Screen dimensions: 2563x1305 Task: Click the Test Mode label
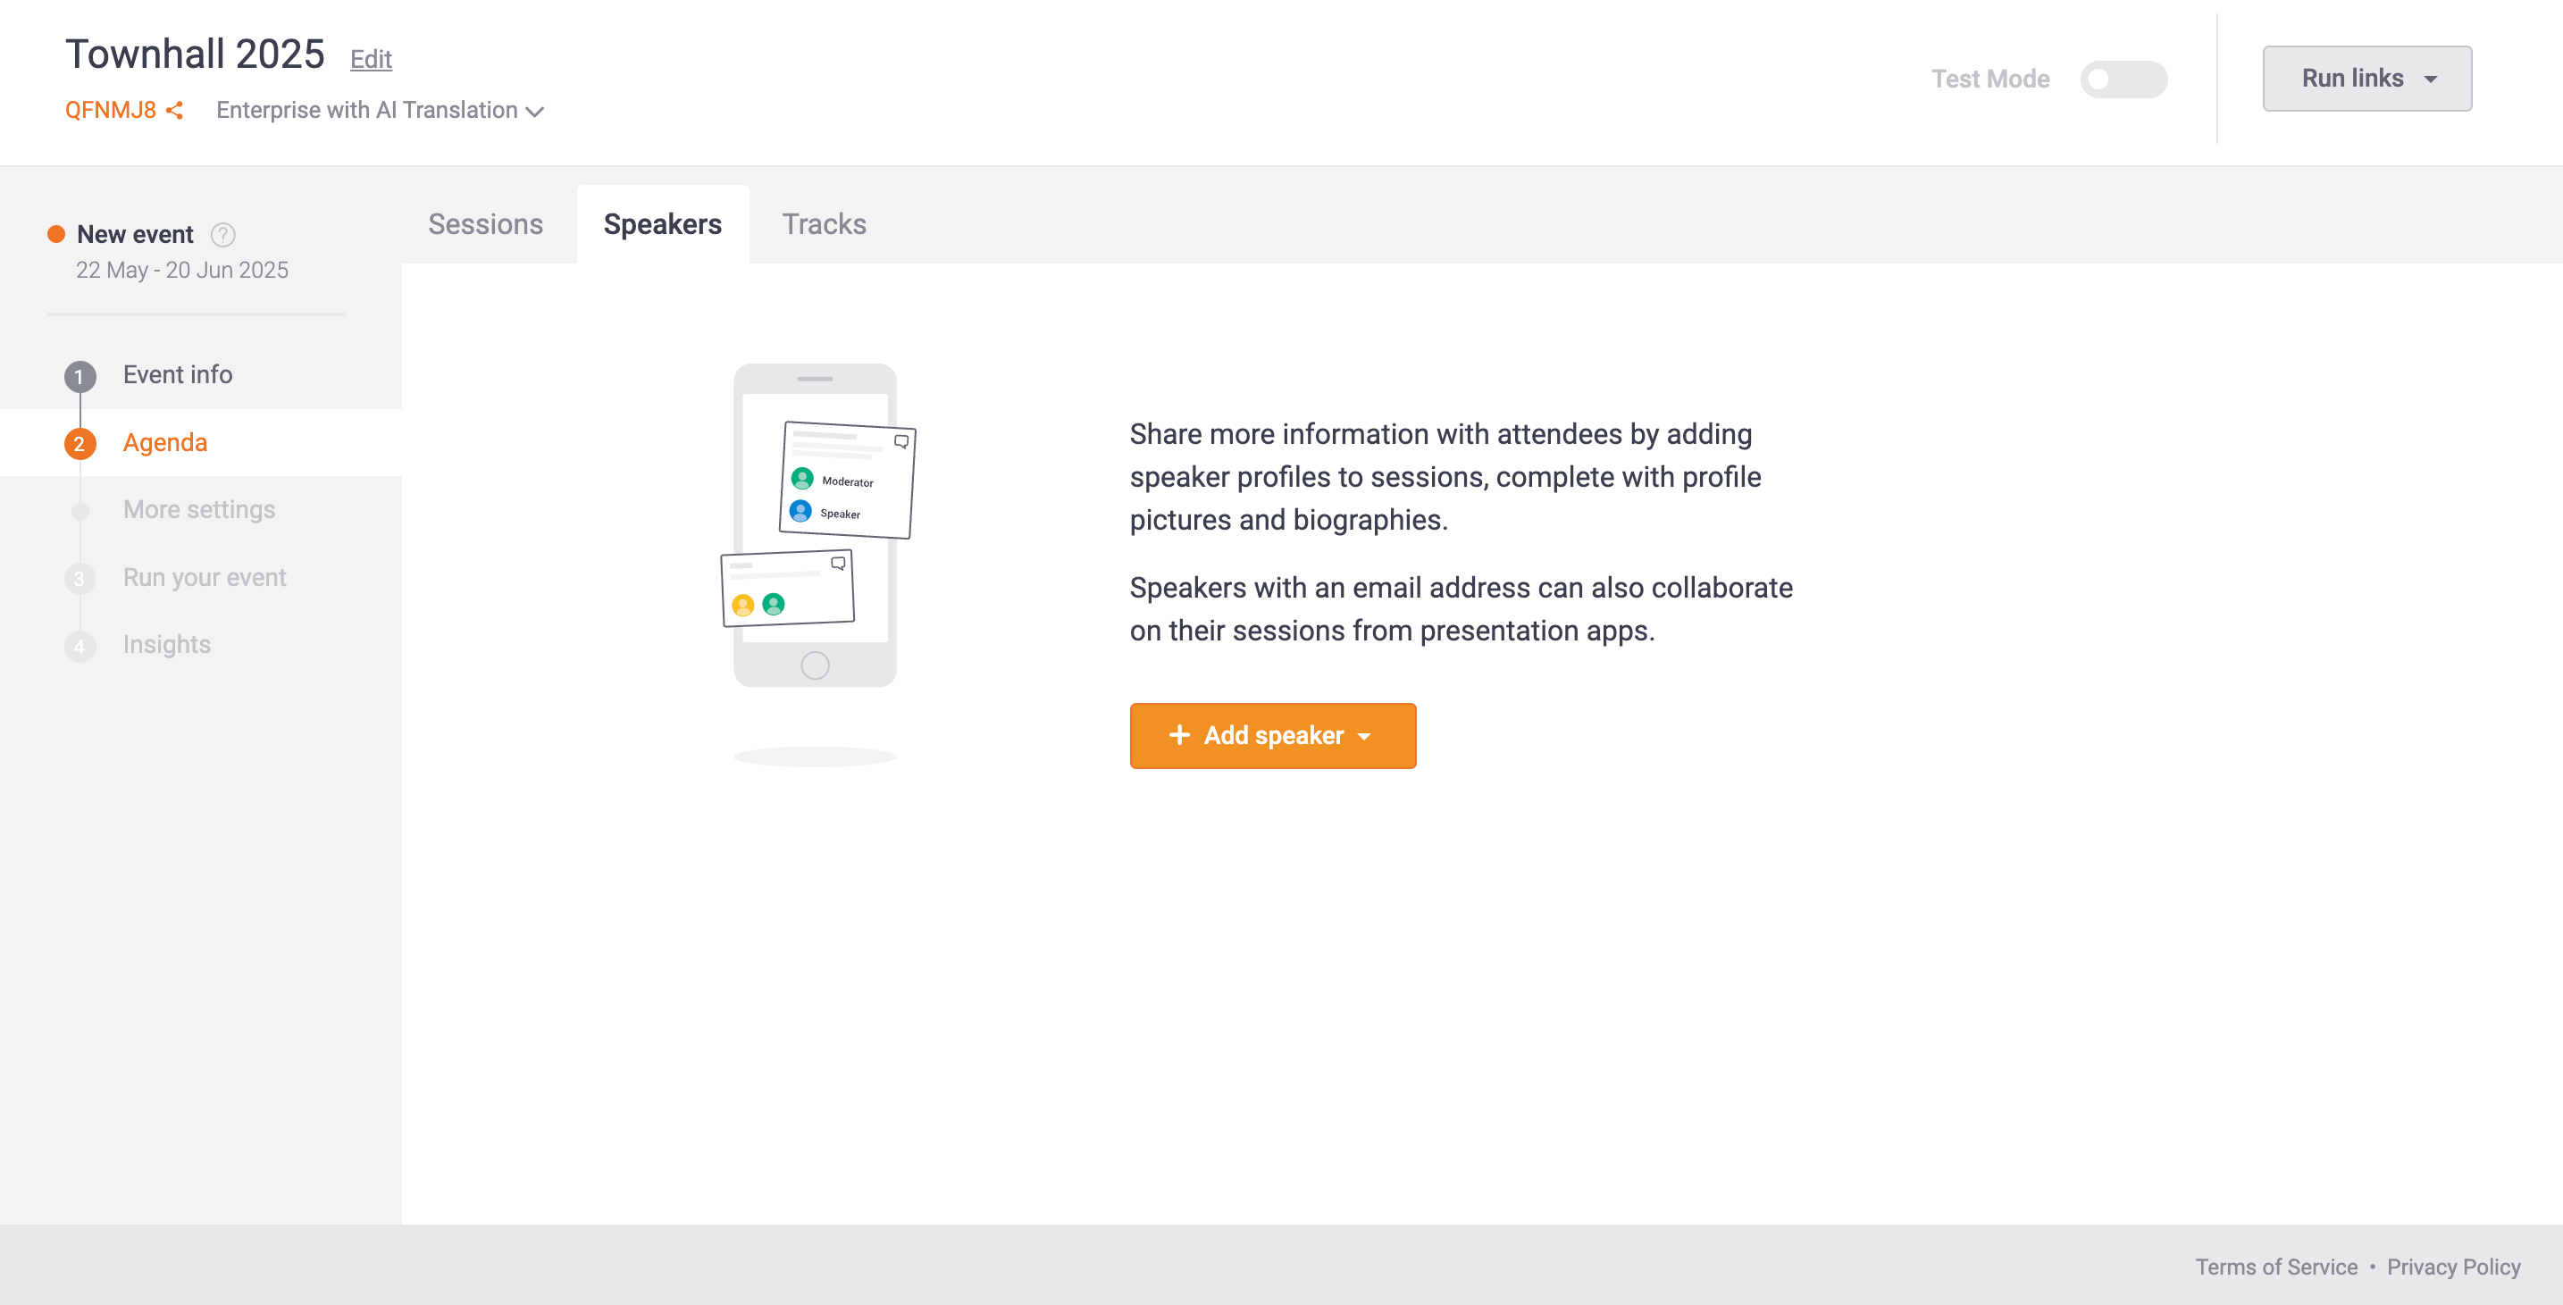[1989, 79]
